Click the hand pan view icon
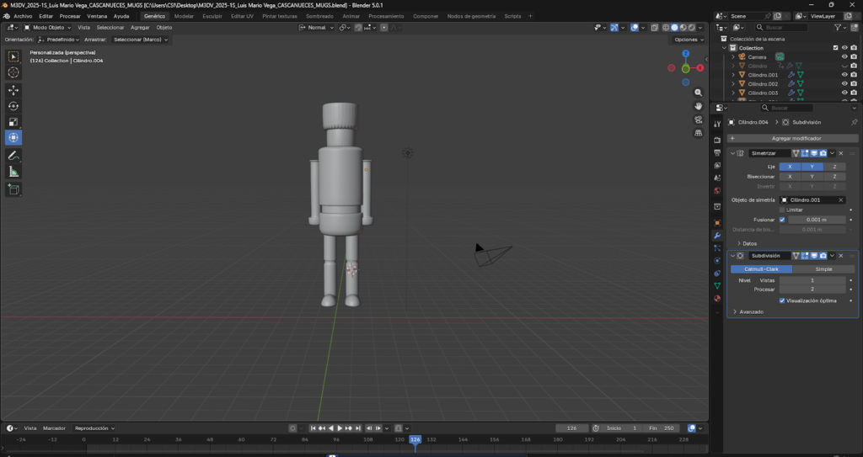This screenshot has height=457, width=863. tap(699, 106)
